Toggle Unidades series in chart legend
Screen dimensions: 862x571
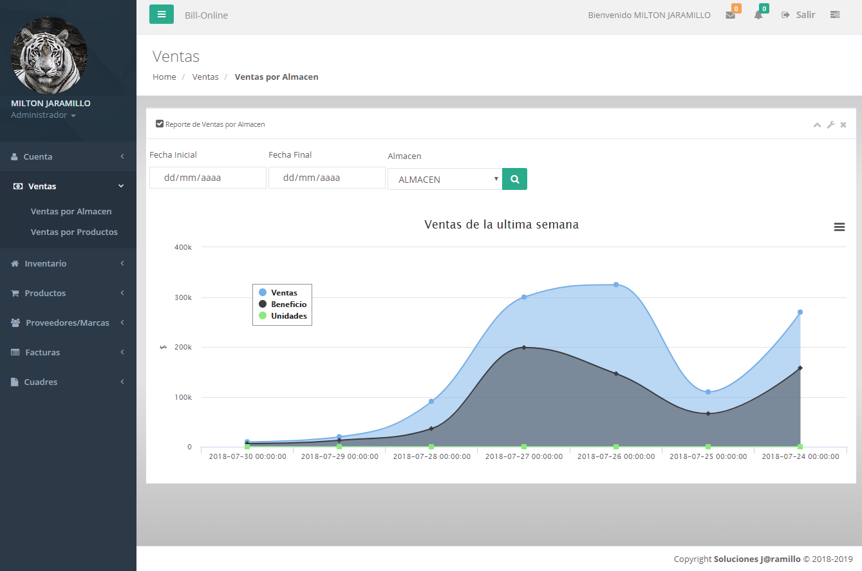288,316
